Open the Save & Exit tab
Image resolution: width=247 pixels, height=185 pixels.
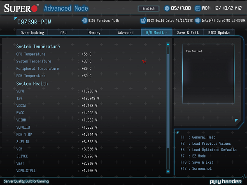(187, 32)
